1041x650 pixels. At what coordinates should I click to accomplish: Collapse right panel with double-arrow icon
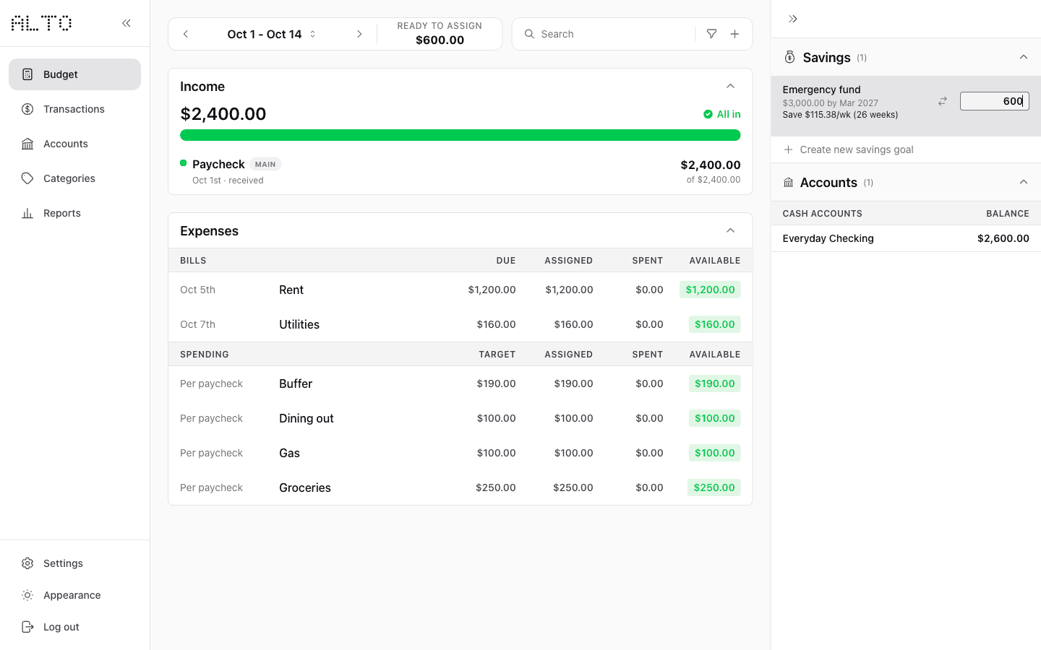(x=793, y=19)
